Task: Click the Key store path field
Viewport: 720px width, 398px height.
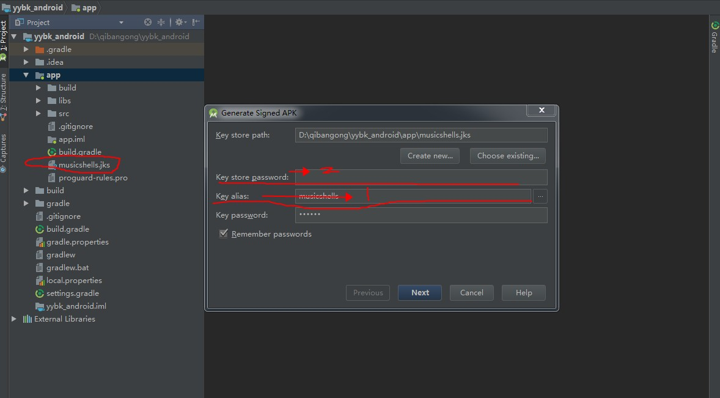Action: (421, 135)
